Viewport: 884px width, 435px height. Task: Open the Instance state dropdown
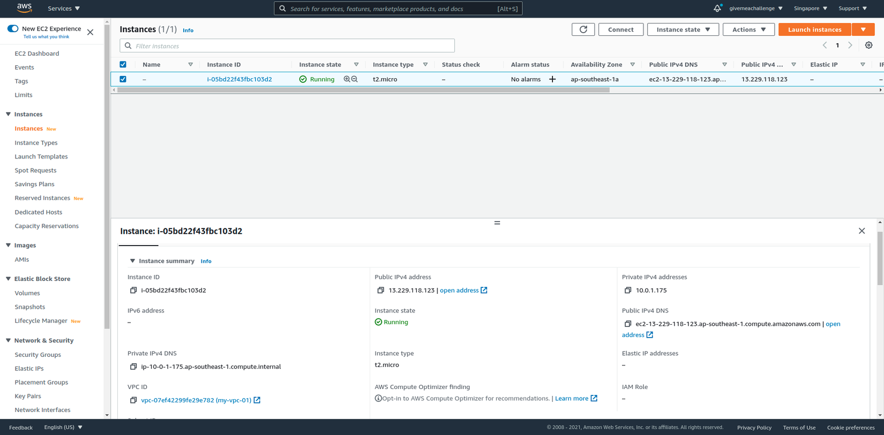pos(683,29)
